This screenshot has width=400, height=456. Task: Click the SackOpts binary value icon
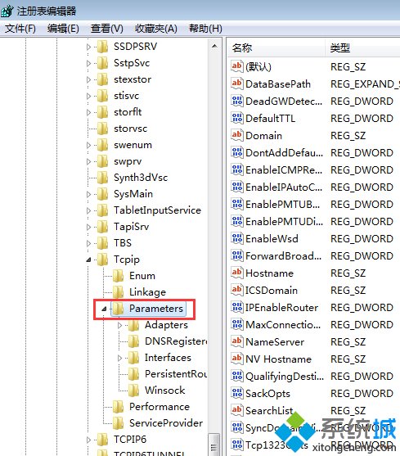click(x=236, y=393)
